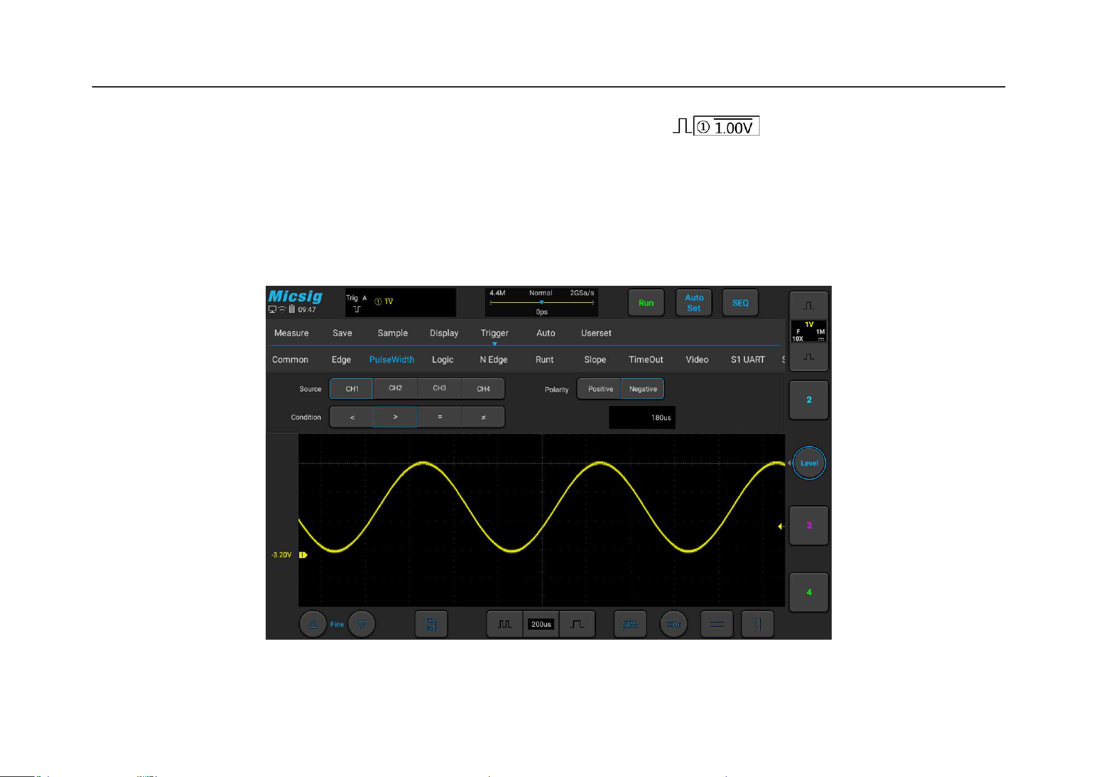Viewport: 1098px width, 777px height.
Task: Click the green Run button
Action: click(x=646, y=303)
